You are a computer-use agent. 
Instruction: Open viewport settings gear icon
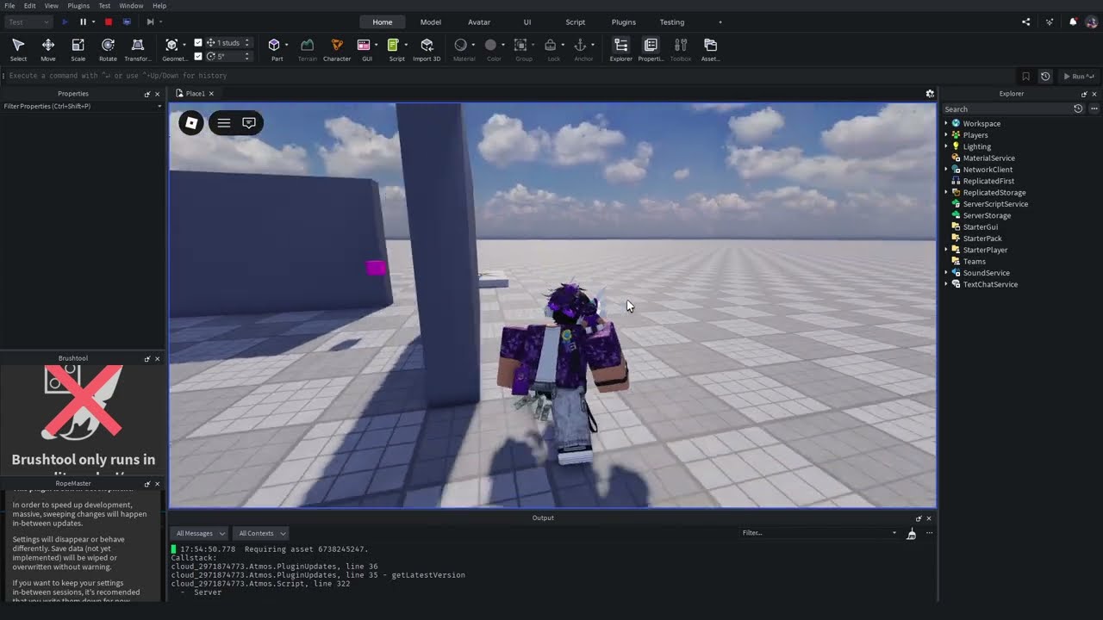pos(930,93)
